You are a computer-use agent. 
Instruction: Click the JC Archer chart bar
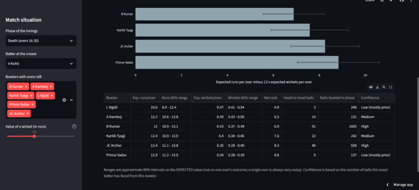click(x=230, y=46)
